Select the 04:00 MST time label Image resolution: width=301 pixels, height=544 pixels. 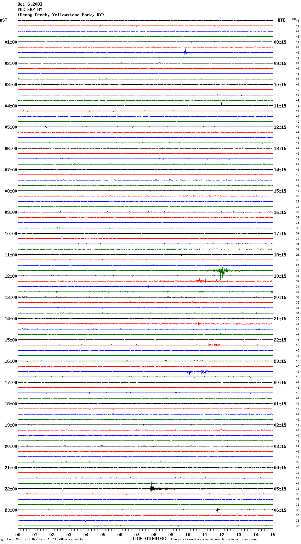[11, 106]
